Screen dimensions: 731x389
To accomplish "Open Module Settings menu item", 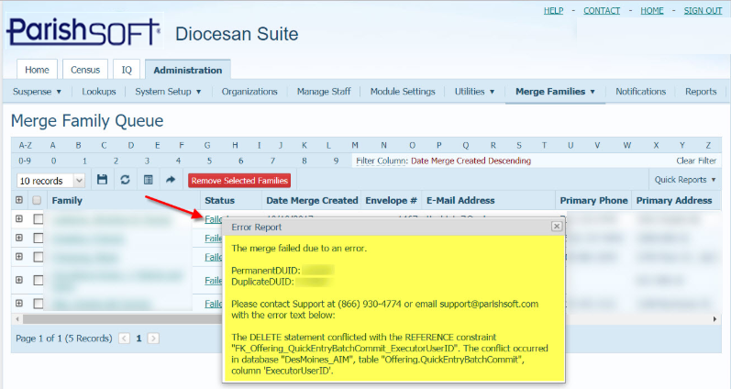I will point(403,92).
